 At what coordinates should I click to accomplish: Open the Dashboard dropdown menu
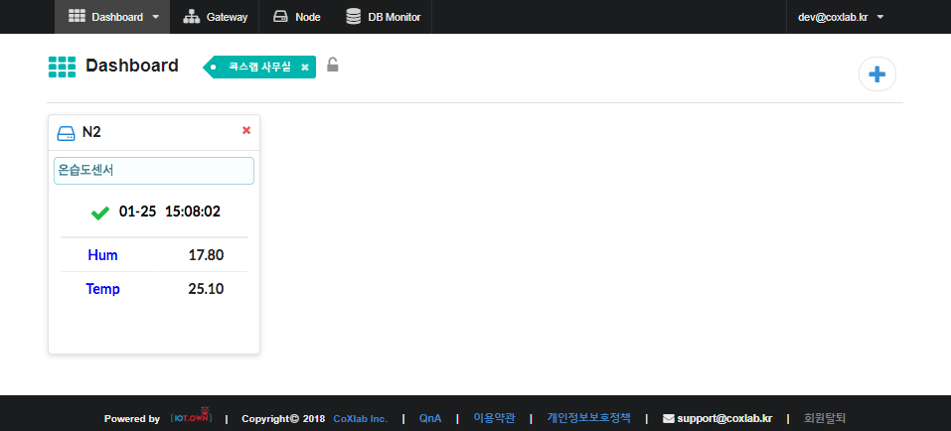tap(112, 17)
